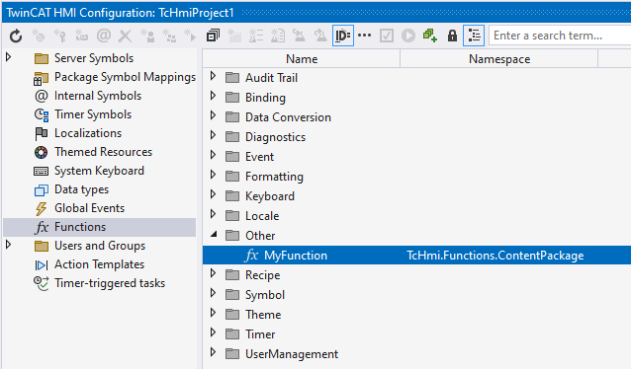This screenshot has width=631, height=369.
Task: Click the asterisk-key new symbol icon
Action: pos(60,36)
